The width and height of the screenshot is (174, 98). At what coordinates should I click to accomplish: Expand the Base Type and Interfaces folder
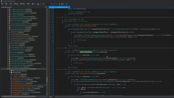[10, 71]
